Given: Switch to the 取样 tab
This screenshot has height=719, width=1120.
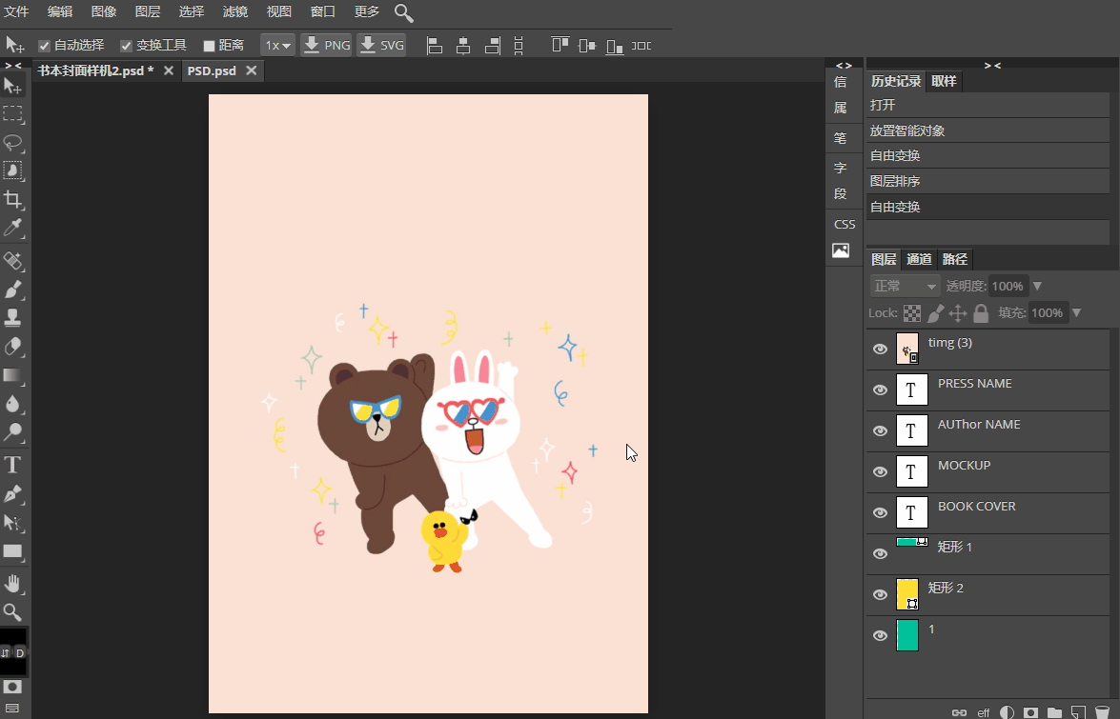Looking at the screenshot, I should click(944, 81).
